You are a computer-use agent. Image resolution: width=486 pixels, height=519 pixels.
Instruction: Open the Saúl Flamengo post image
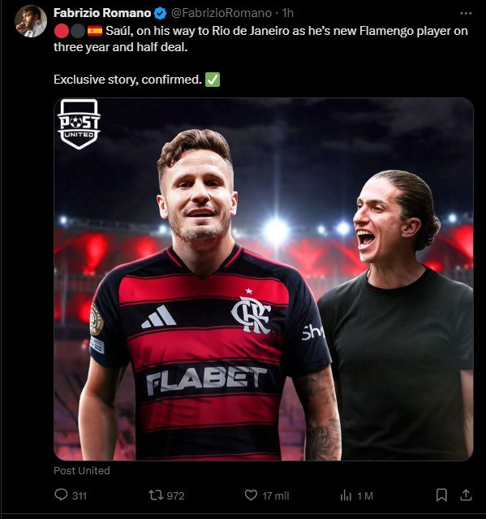[264, 279]
